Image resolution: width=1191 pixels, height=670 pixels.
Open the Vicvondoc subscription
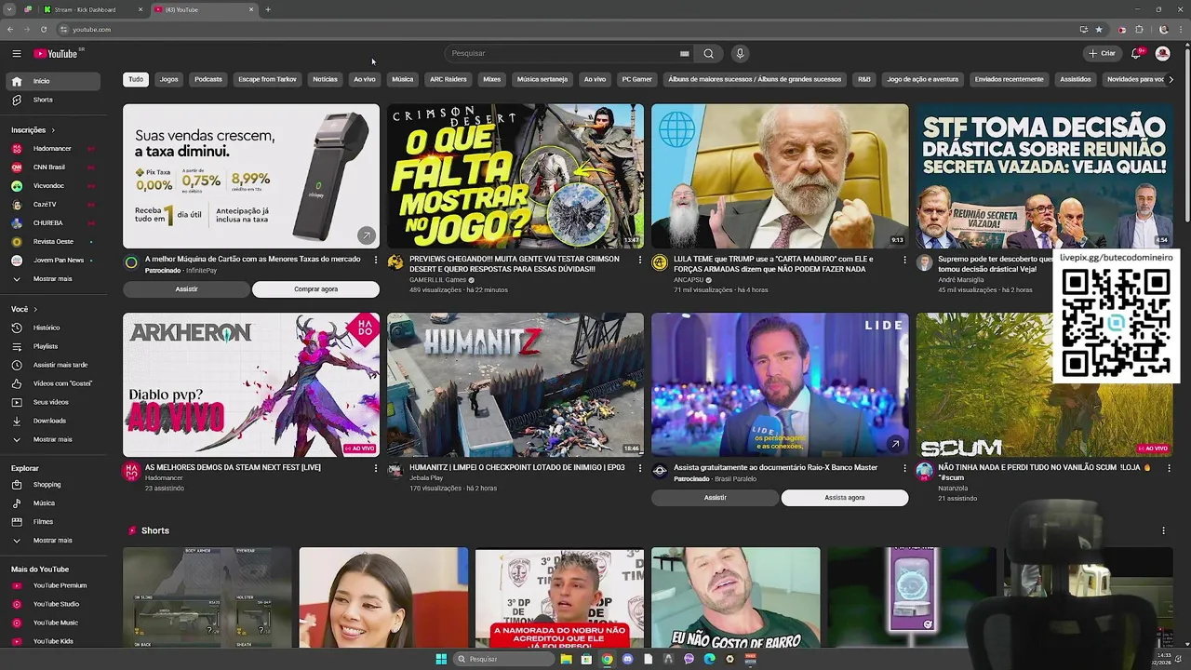(x=55, y=185)
